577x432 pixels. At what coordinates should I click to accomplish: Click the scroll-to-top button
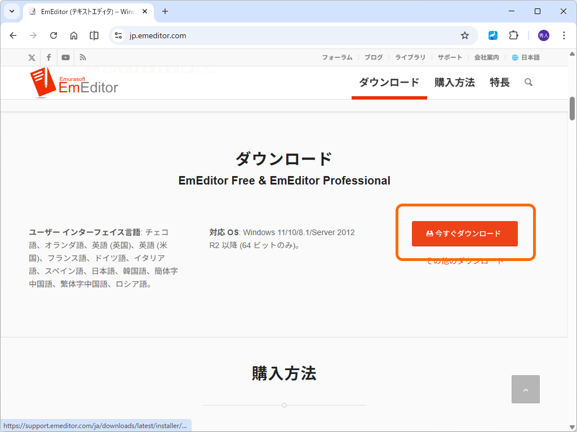[x=525, y=389]
